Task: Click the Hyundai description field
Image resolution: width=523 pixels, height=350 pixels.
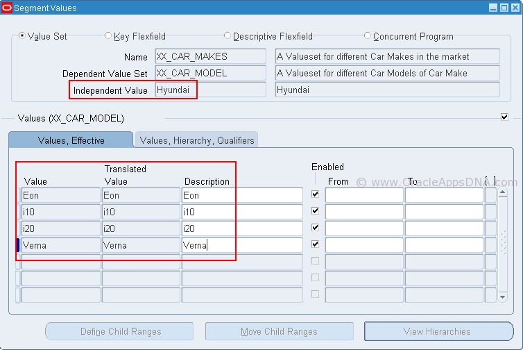Action: [388, 90]
